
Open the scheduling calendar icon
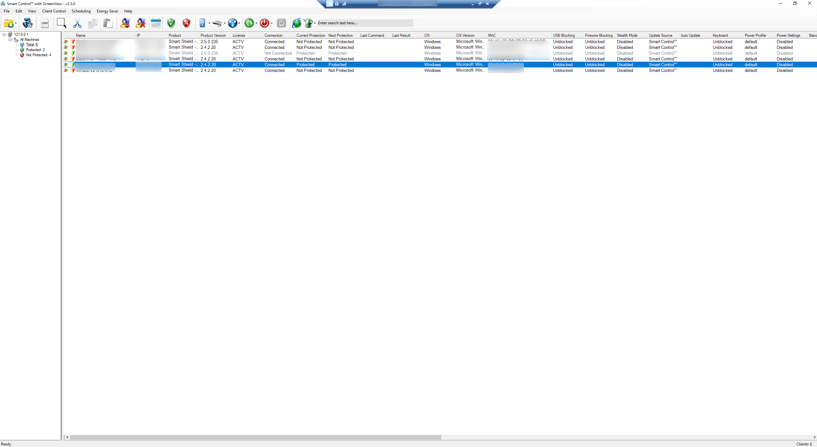156,23
